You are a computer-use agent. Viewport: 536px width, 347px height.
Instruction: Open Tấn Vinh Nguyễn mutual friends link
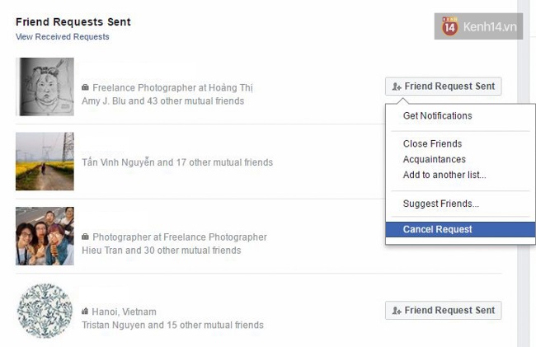coord(177,162)
